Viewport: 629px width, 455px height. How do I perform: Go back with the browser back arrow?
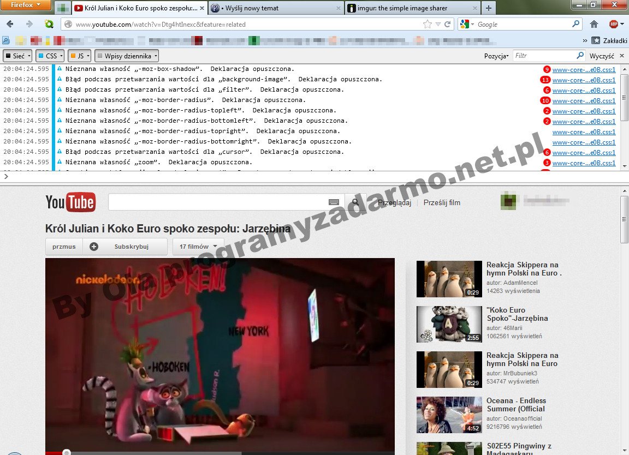[x=10, y=24]
